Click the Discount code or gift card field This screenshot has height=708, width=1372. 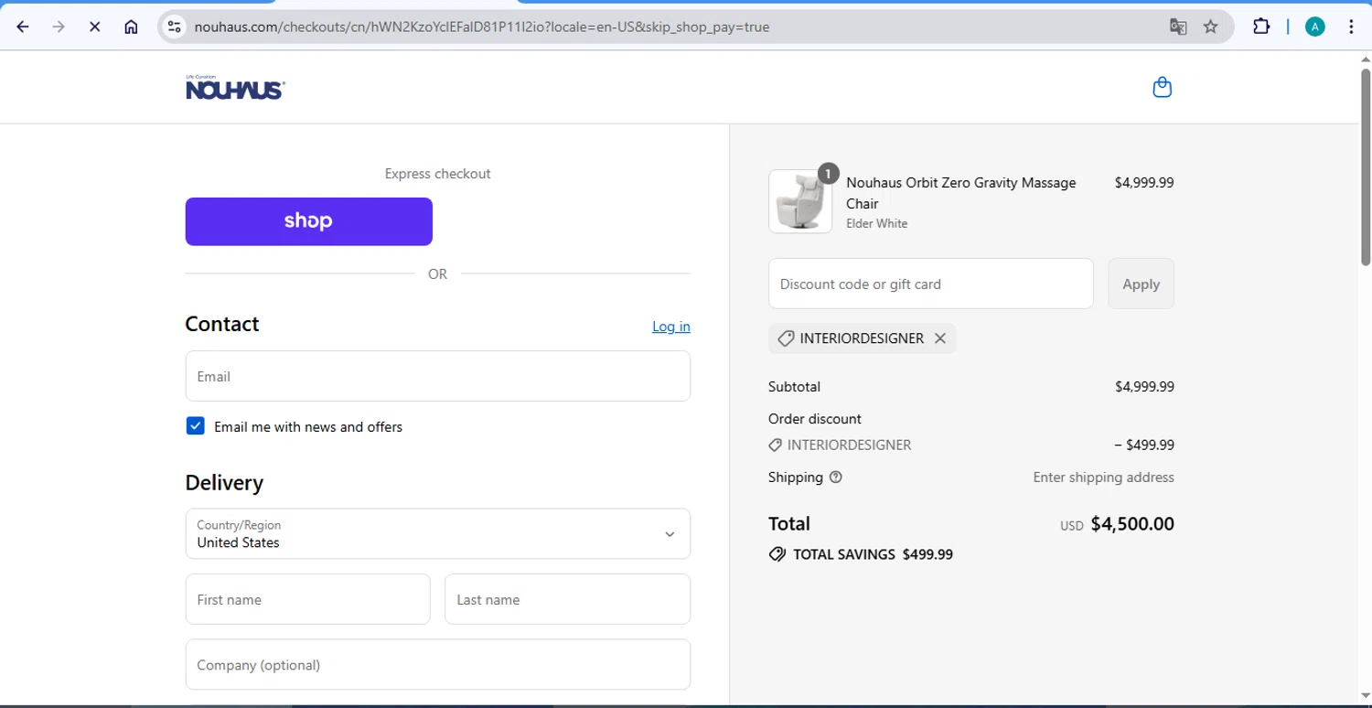pyautogui.click(x=931, y=284)
